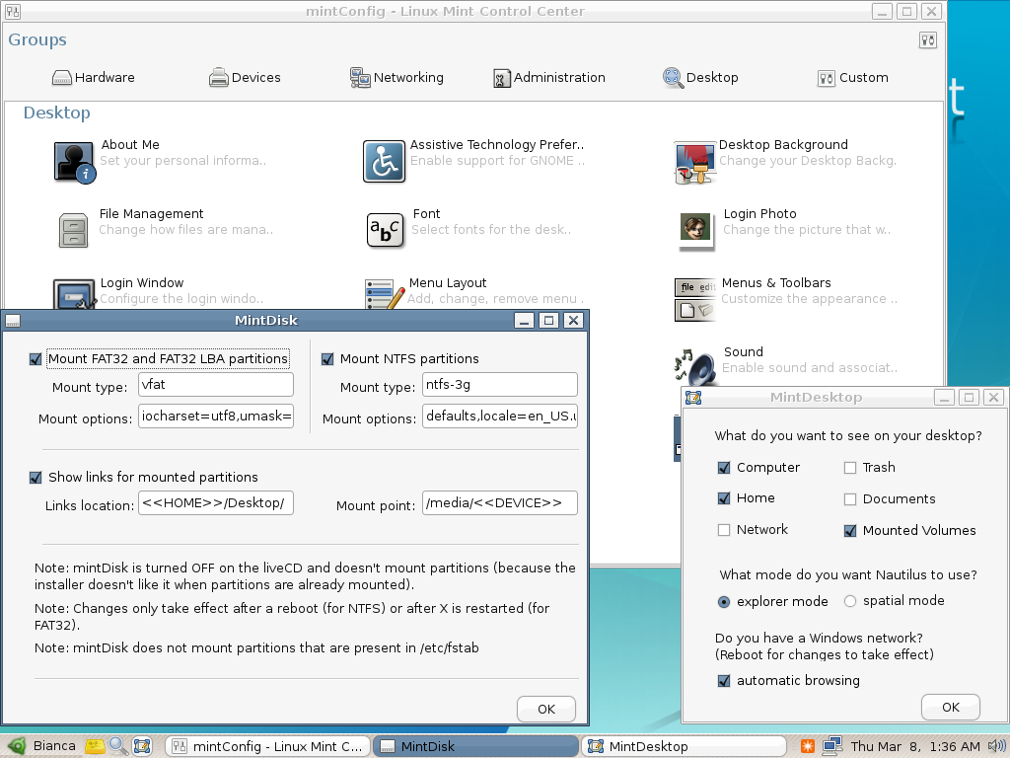Confirm MintDisk with OK button
The height and width of the screenshot is (758, 1010).
[546, 709]
